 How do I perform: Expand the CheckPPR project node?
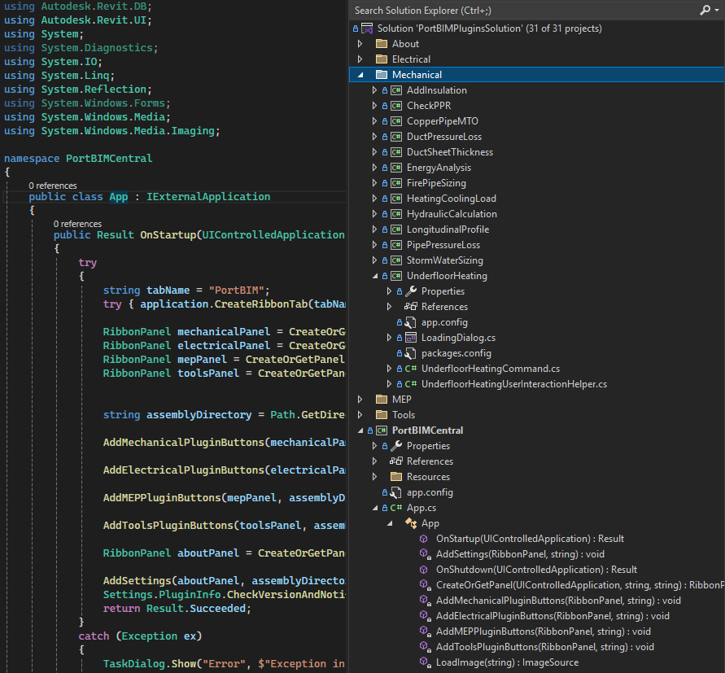click(374, 106)
